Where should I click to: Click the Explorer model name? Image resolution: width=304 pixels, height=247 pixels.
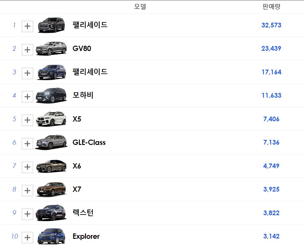86,236
